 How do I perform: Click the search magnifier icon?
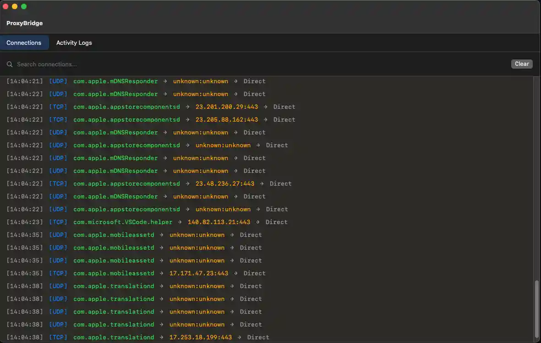coord(10,64)
